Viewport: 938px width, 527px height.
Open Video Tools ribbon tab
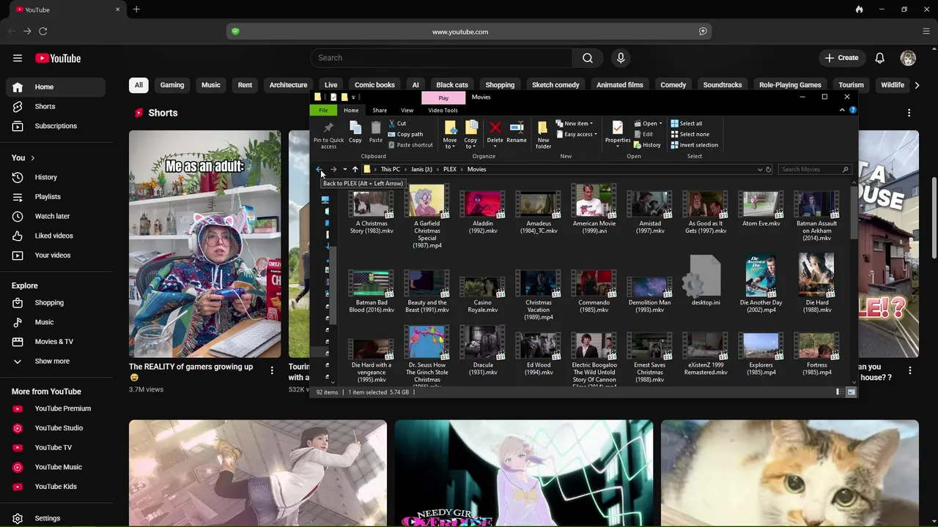click(443, 111)
